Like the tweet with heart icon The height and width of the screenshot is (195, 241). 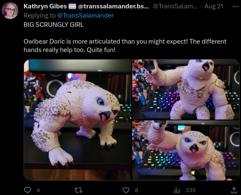(126, 190)
